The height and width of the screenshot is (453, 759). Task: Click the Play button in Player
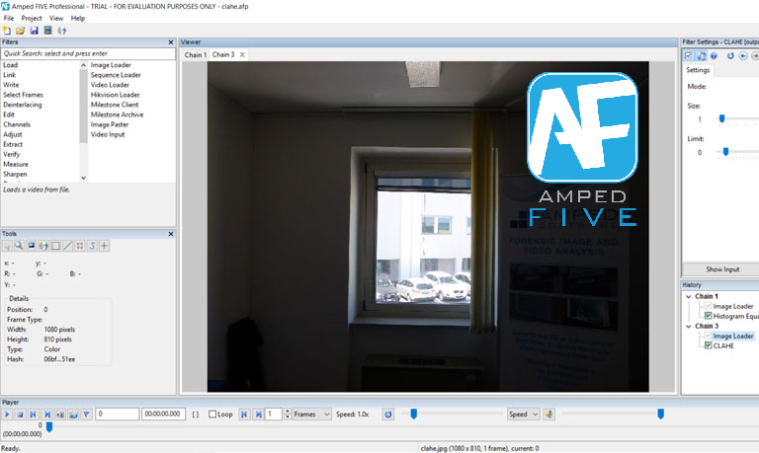tap(7, 415)
